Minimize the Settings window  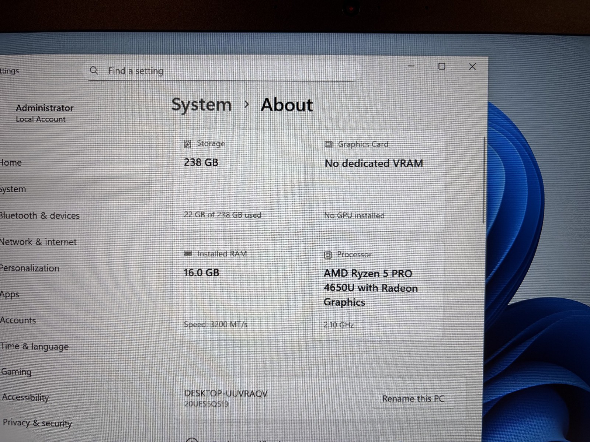[412, 66]
